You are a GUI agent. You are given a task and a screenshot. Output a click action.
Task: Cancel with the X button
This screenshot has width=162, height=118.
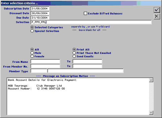[157, 16]
